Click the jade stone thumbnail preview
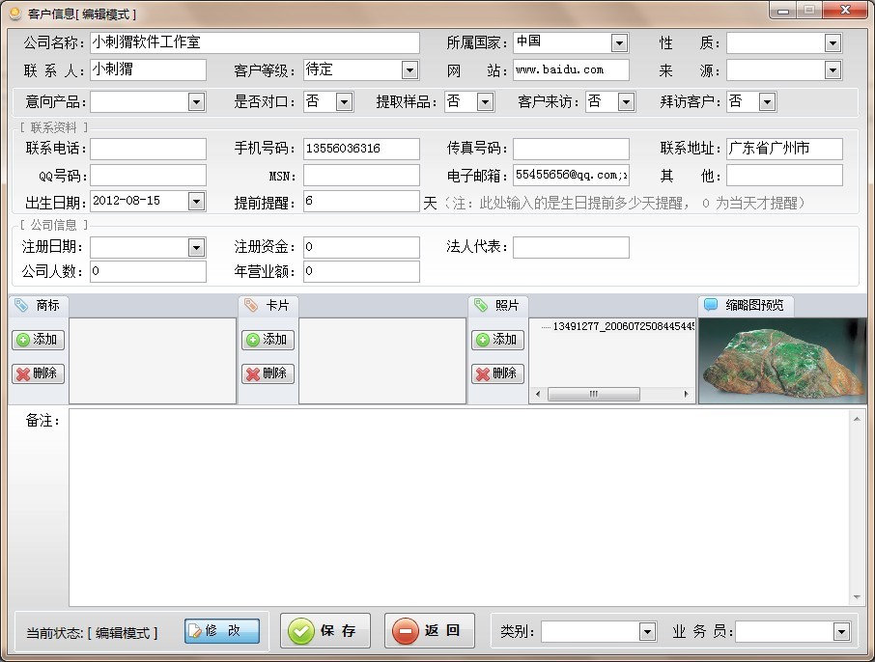 coord(782,361)
